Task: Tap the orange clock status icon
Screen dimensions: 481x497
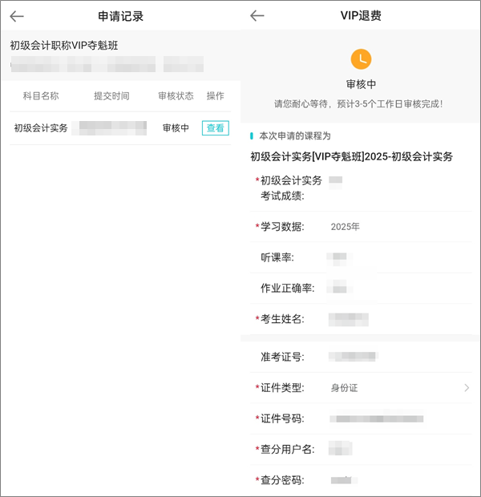Action: [x=361, y=59]
